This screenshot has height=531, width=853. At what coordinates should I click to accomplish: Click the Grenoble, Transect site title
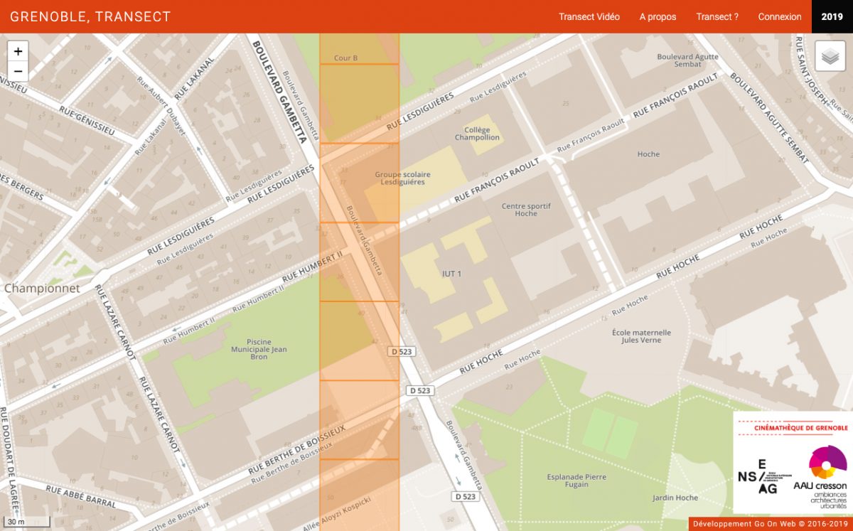90,16
